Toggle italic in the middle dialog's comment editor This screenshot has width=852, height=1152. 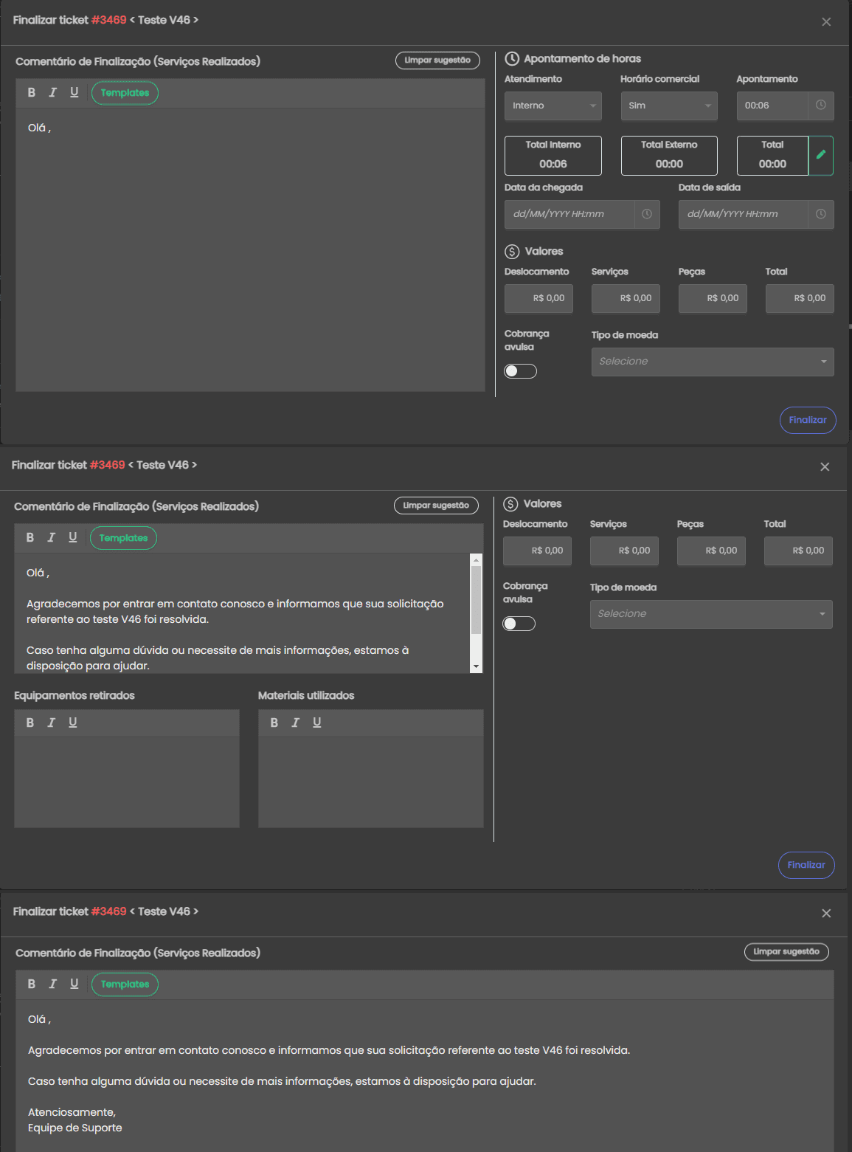(x=51, y=537)
